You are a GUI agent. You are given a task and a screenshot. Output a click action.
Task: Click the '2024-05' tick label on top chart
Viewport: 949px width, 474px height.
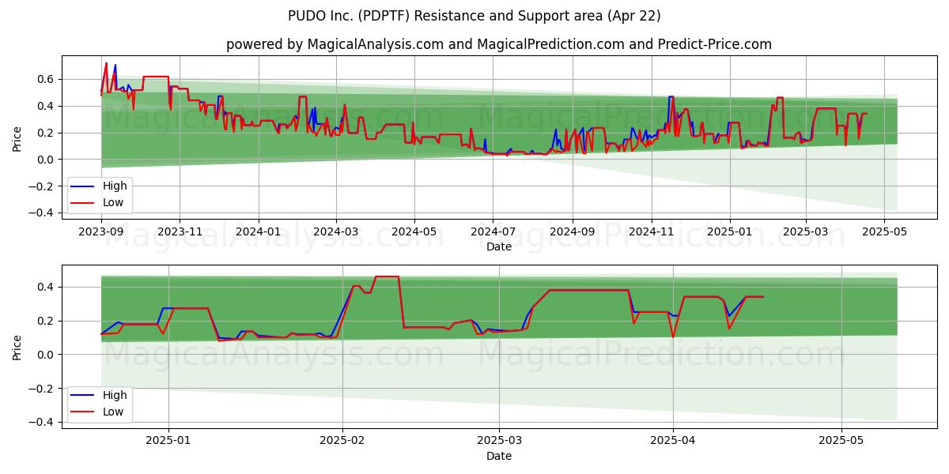click(414, 231)
